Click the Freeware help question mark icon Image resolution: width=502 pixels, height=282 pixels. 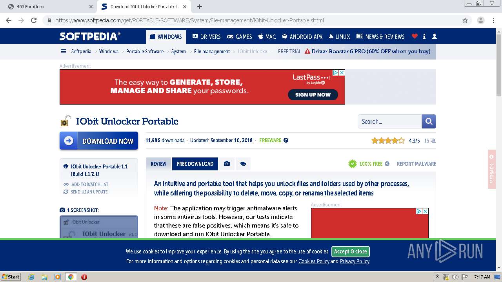(286, 140)
